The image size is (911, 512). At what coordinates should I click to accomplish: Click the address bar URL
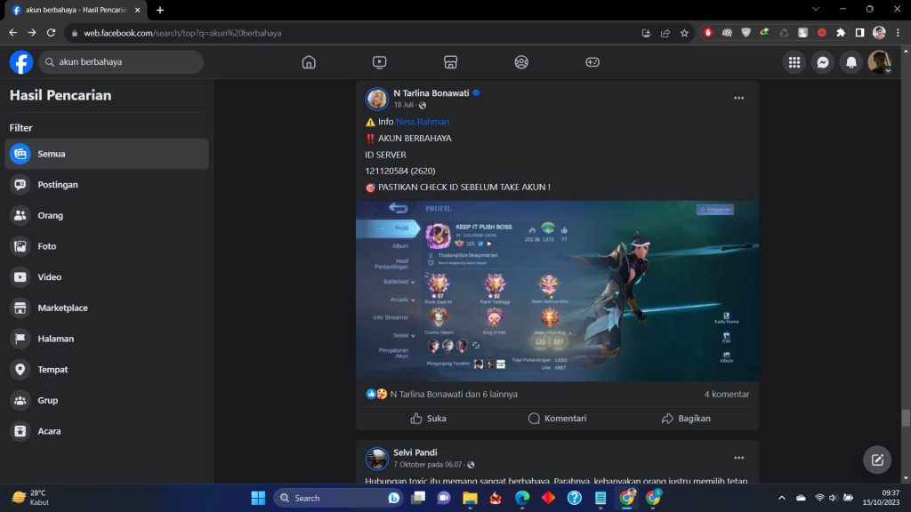pyautogui.click(x=182, y=34)
